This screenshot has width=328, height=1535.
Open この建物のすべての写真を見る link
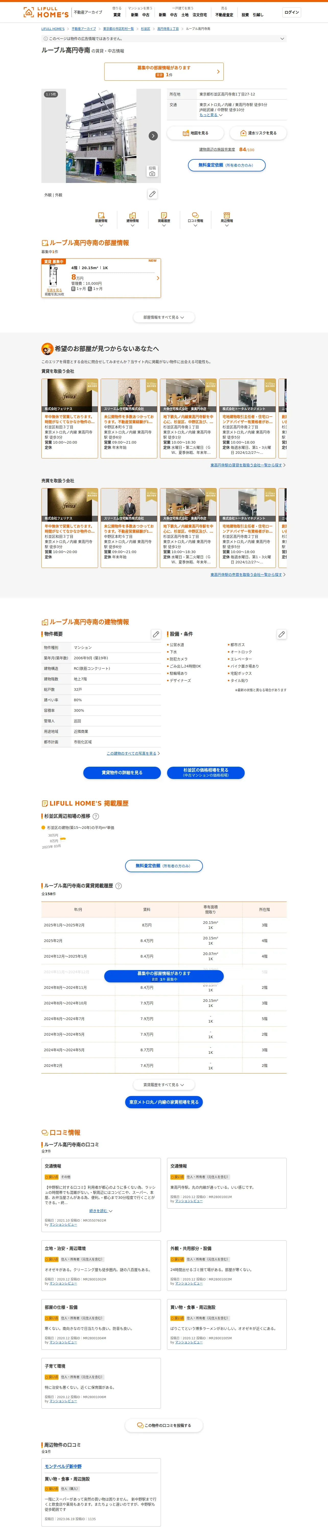(132, 754)
